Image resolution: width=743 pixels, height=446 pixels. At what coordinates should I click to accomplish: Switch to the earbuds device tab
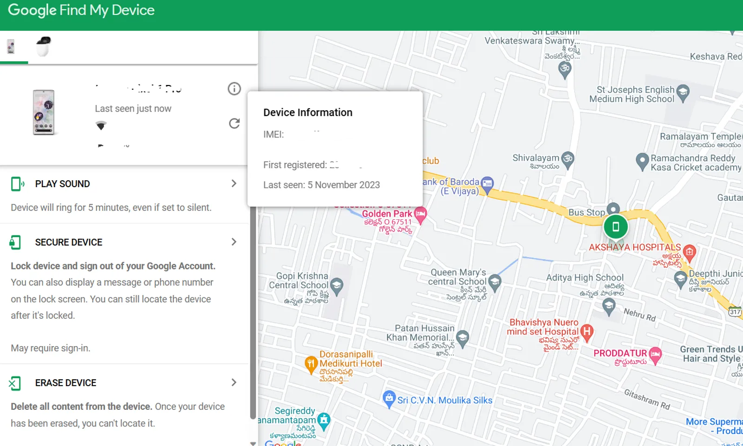[43, 46]
